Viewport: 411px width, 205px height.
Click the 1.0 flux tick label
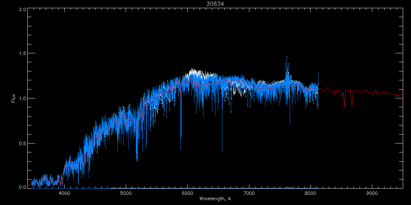[23, 98]
